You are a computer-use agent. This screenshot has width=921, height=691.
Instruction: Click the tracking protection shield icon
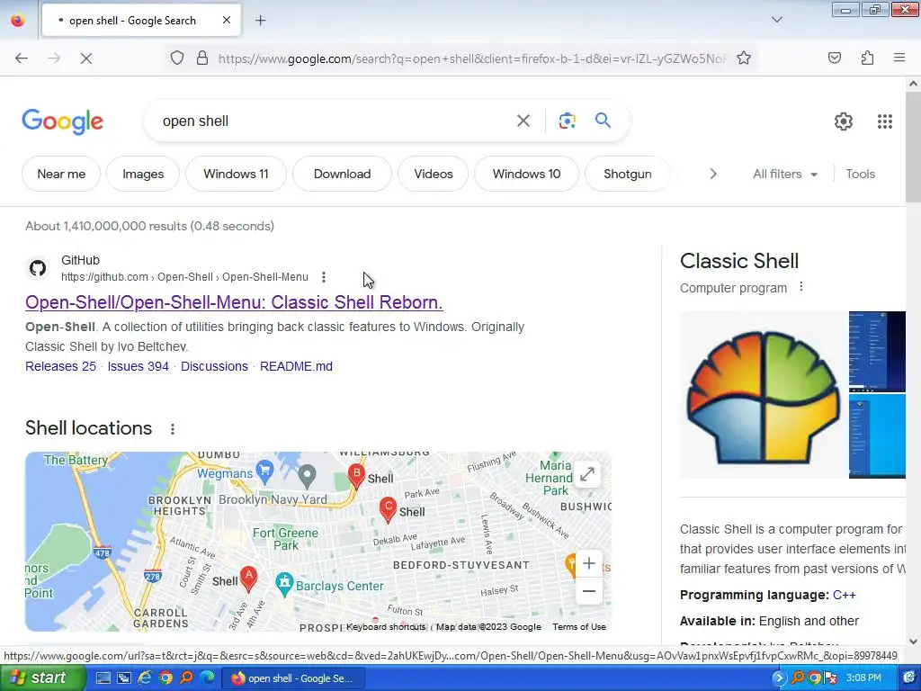click(x=177, y=58)
